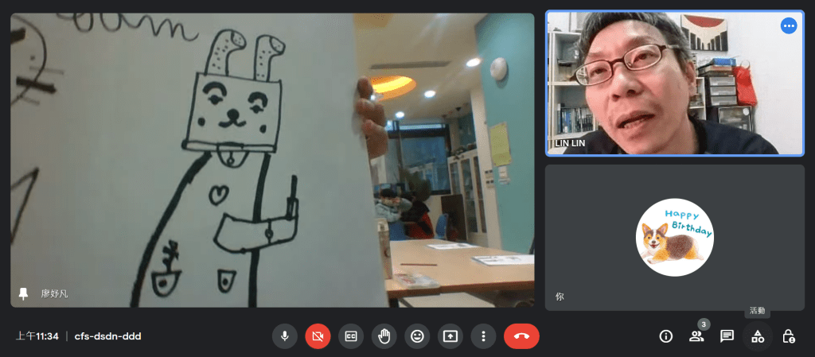815x357 pixels.
Task: Mute the microphone
Action: pyautogui.click(x=284, y=336)
